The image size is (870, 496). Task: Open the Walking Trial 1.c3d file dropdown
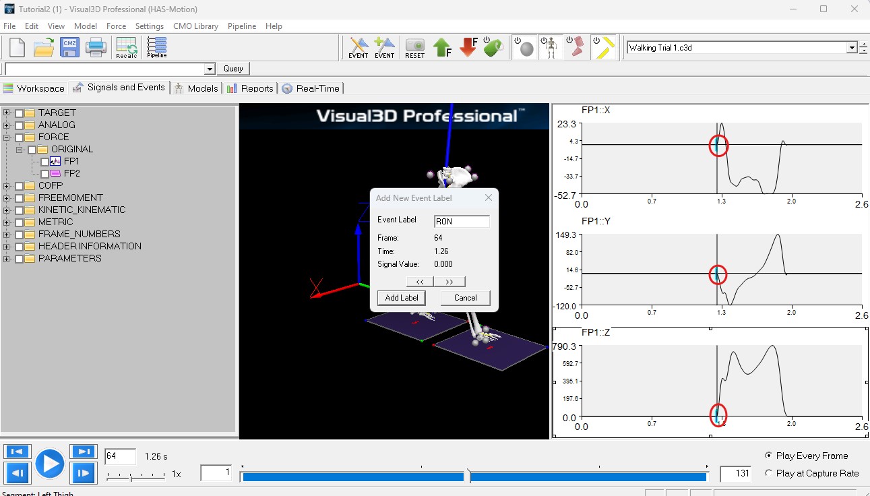[852, 48]
